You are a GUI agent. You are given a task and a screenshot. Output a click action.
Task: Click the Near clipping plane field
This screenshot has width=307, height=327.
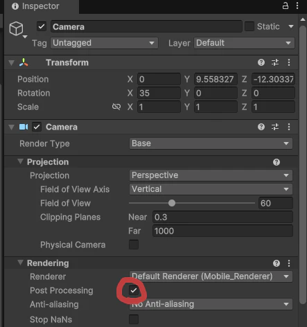tap(222, 217)
